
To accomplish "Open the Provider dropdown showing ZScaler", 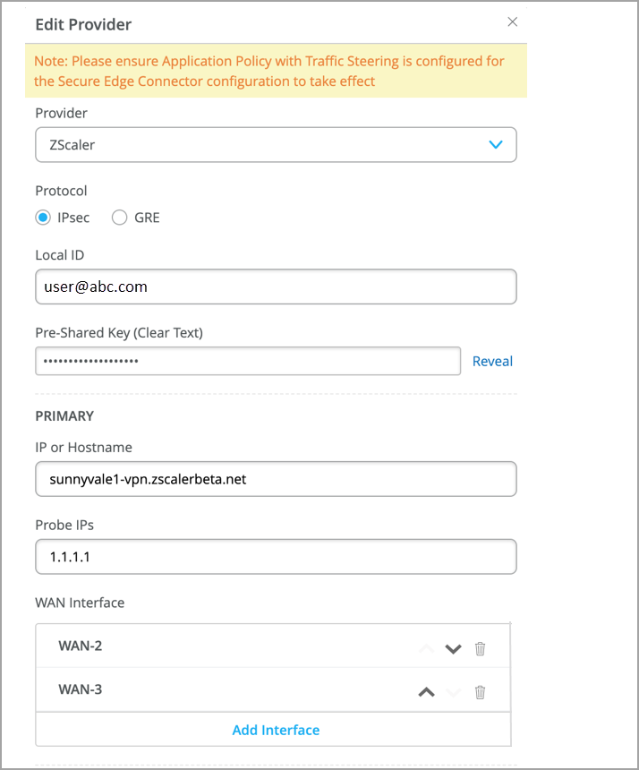I will point(268,144).
